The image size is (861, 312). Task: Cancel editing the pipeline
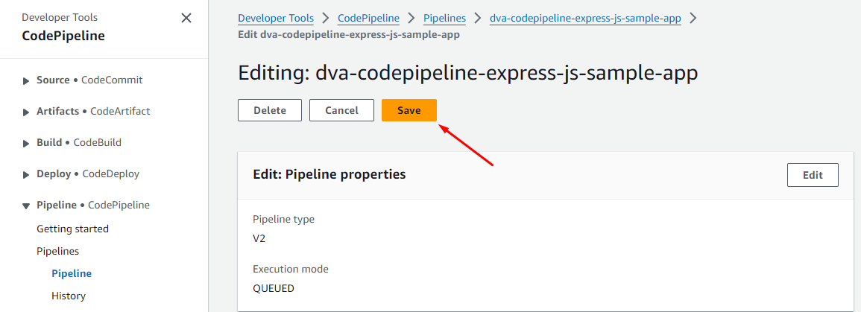(x=341, y=110)
